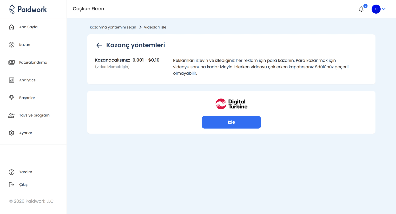Screen dimensions: 396x214
Task: Click the notification badge showing 2
Action: [365, 5]
